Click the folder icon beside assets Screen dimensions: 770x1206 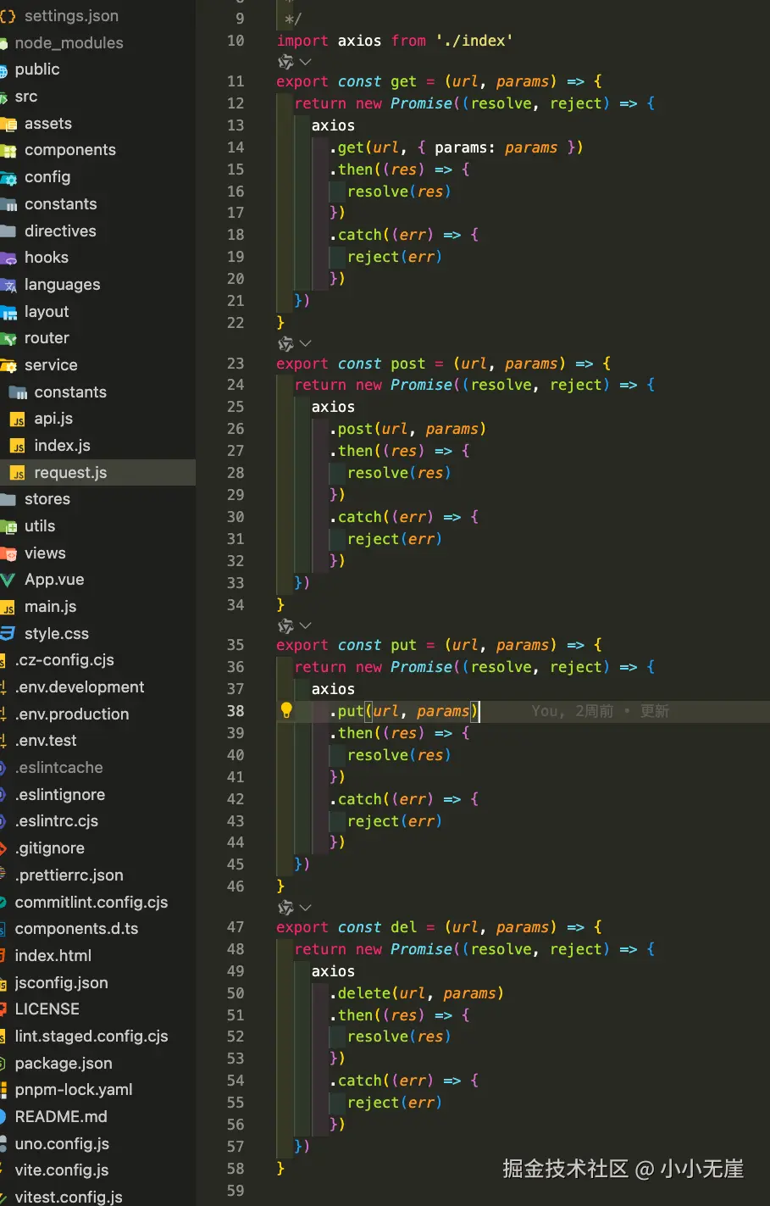[x=8, y=124]
